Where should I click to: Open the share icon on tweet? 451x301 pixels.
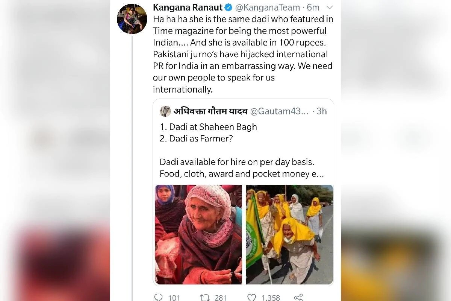click(x=298, y=298)
